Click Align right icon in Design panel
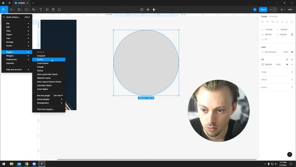This screenshot has height=167, width=296. point(272,22)
